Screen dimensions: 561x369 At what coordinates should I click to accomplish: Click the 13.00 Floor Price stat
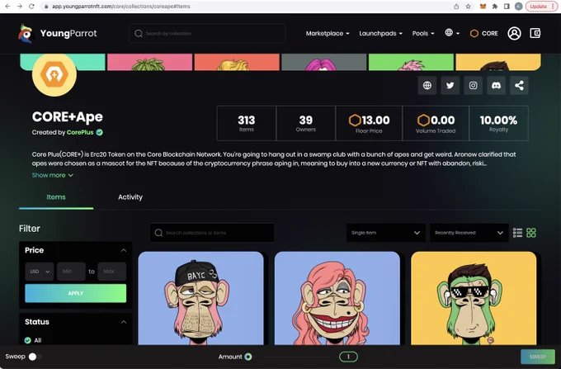coord(369,123)
